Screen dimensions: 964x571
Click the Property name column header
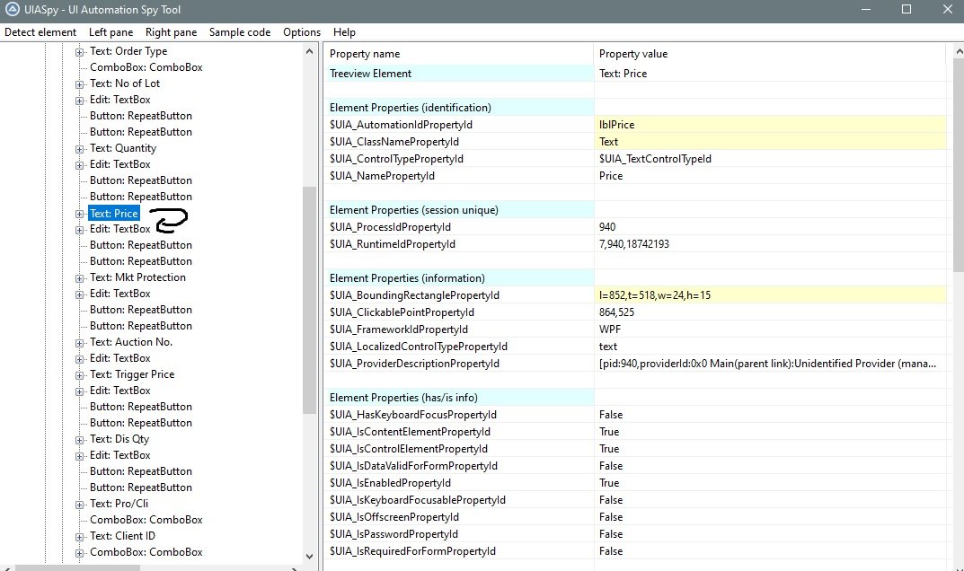coord(458,54)
